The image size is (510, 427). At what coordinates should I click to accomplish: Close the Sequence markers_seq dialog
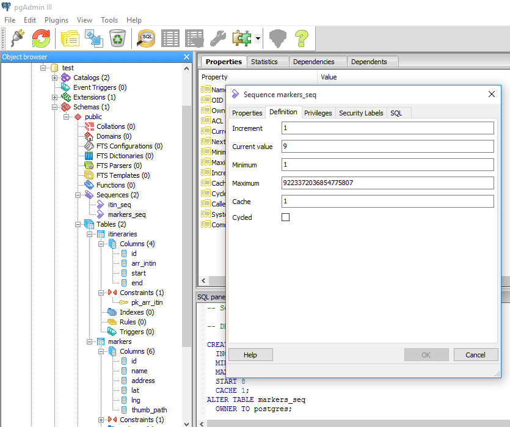point(492,94)
